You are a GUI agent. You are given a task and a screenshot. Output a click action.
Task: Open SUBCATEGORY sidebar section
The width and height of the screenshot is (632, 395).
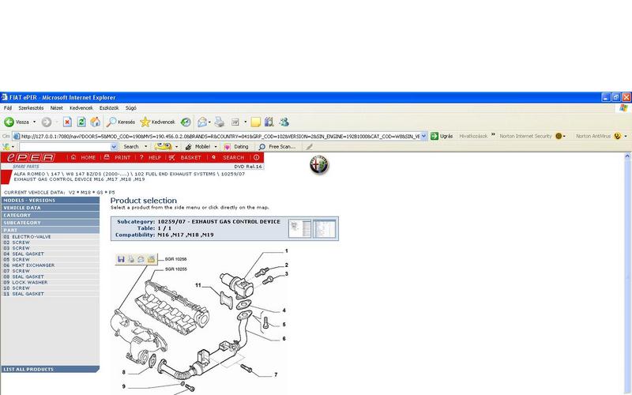click(51, 223)
